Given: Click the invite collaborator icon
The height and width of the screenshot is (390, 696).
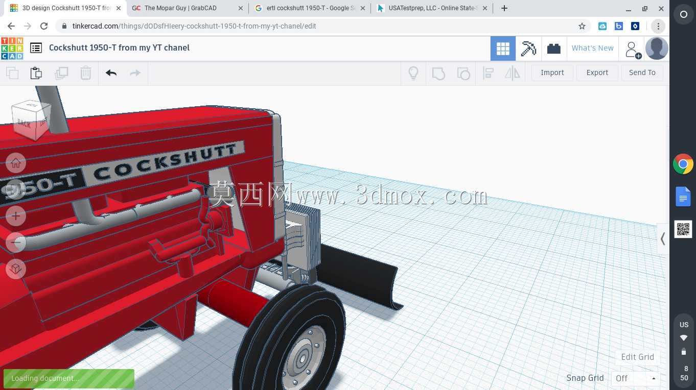Looking at the screenshot, I should point(633,50).
